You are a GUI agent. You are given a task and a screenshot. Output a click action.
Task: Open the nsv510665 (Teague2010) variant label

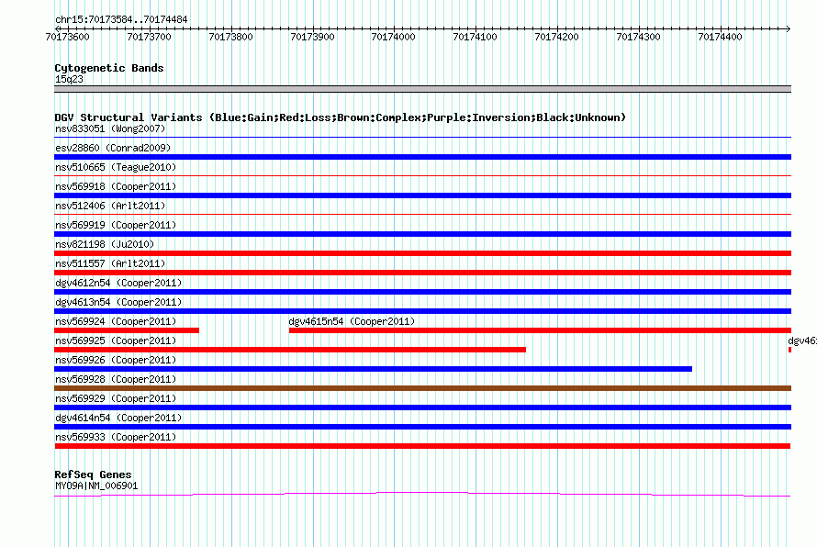click(x=116, y=167)
